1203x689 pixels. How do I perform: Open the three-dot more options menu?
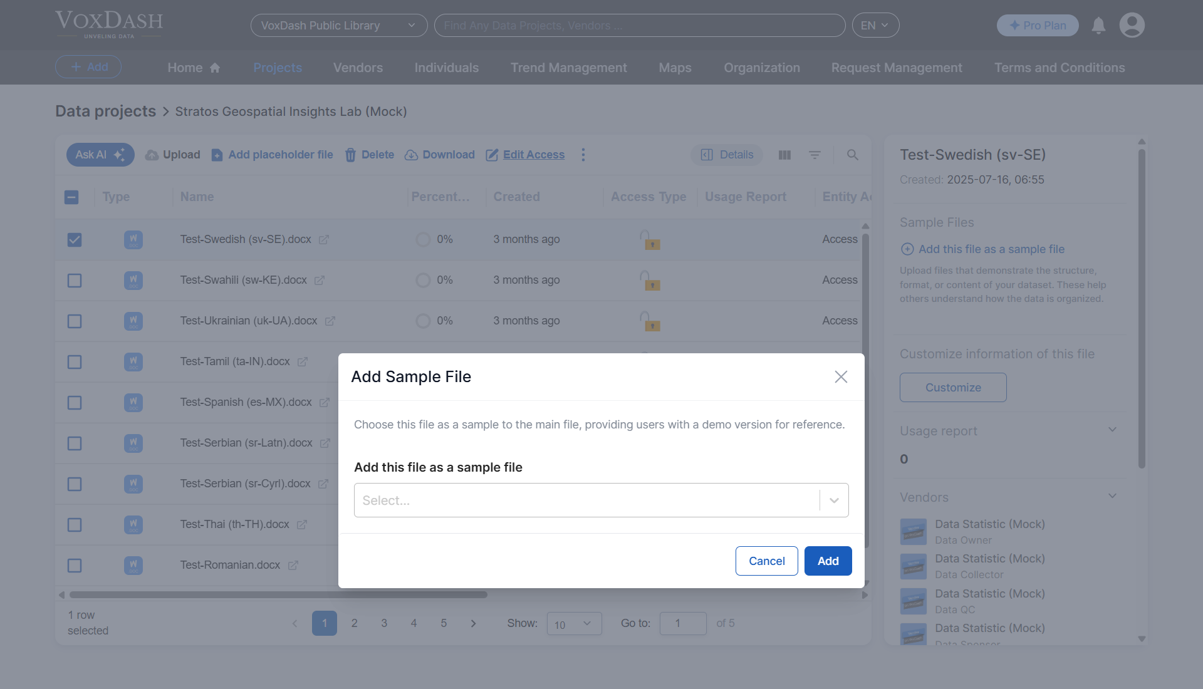point(583,155)
